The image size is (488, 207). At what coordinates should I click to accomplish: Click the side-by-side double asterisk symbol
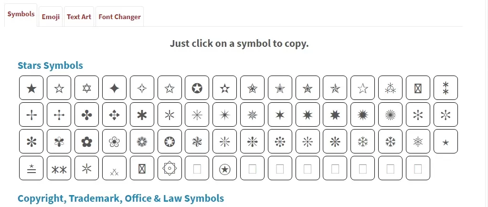(x=59, y=168)
